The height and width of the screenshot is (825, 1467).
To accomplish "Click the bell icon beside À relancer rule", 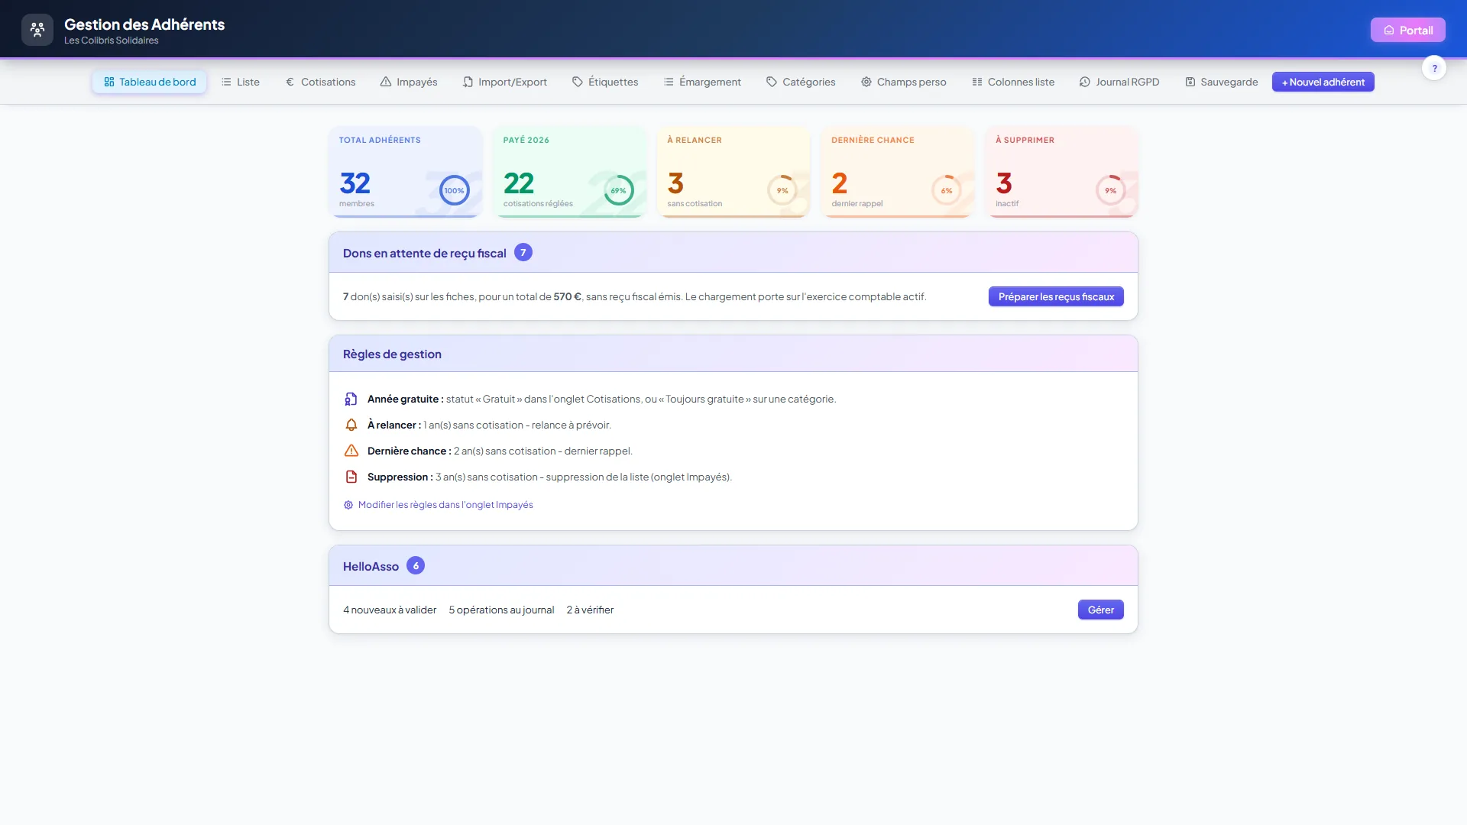I will 351,425.
